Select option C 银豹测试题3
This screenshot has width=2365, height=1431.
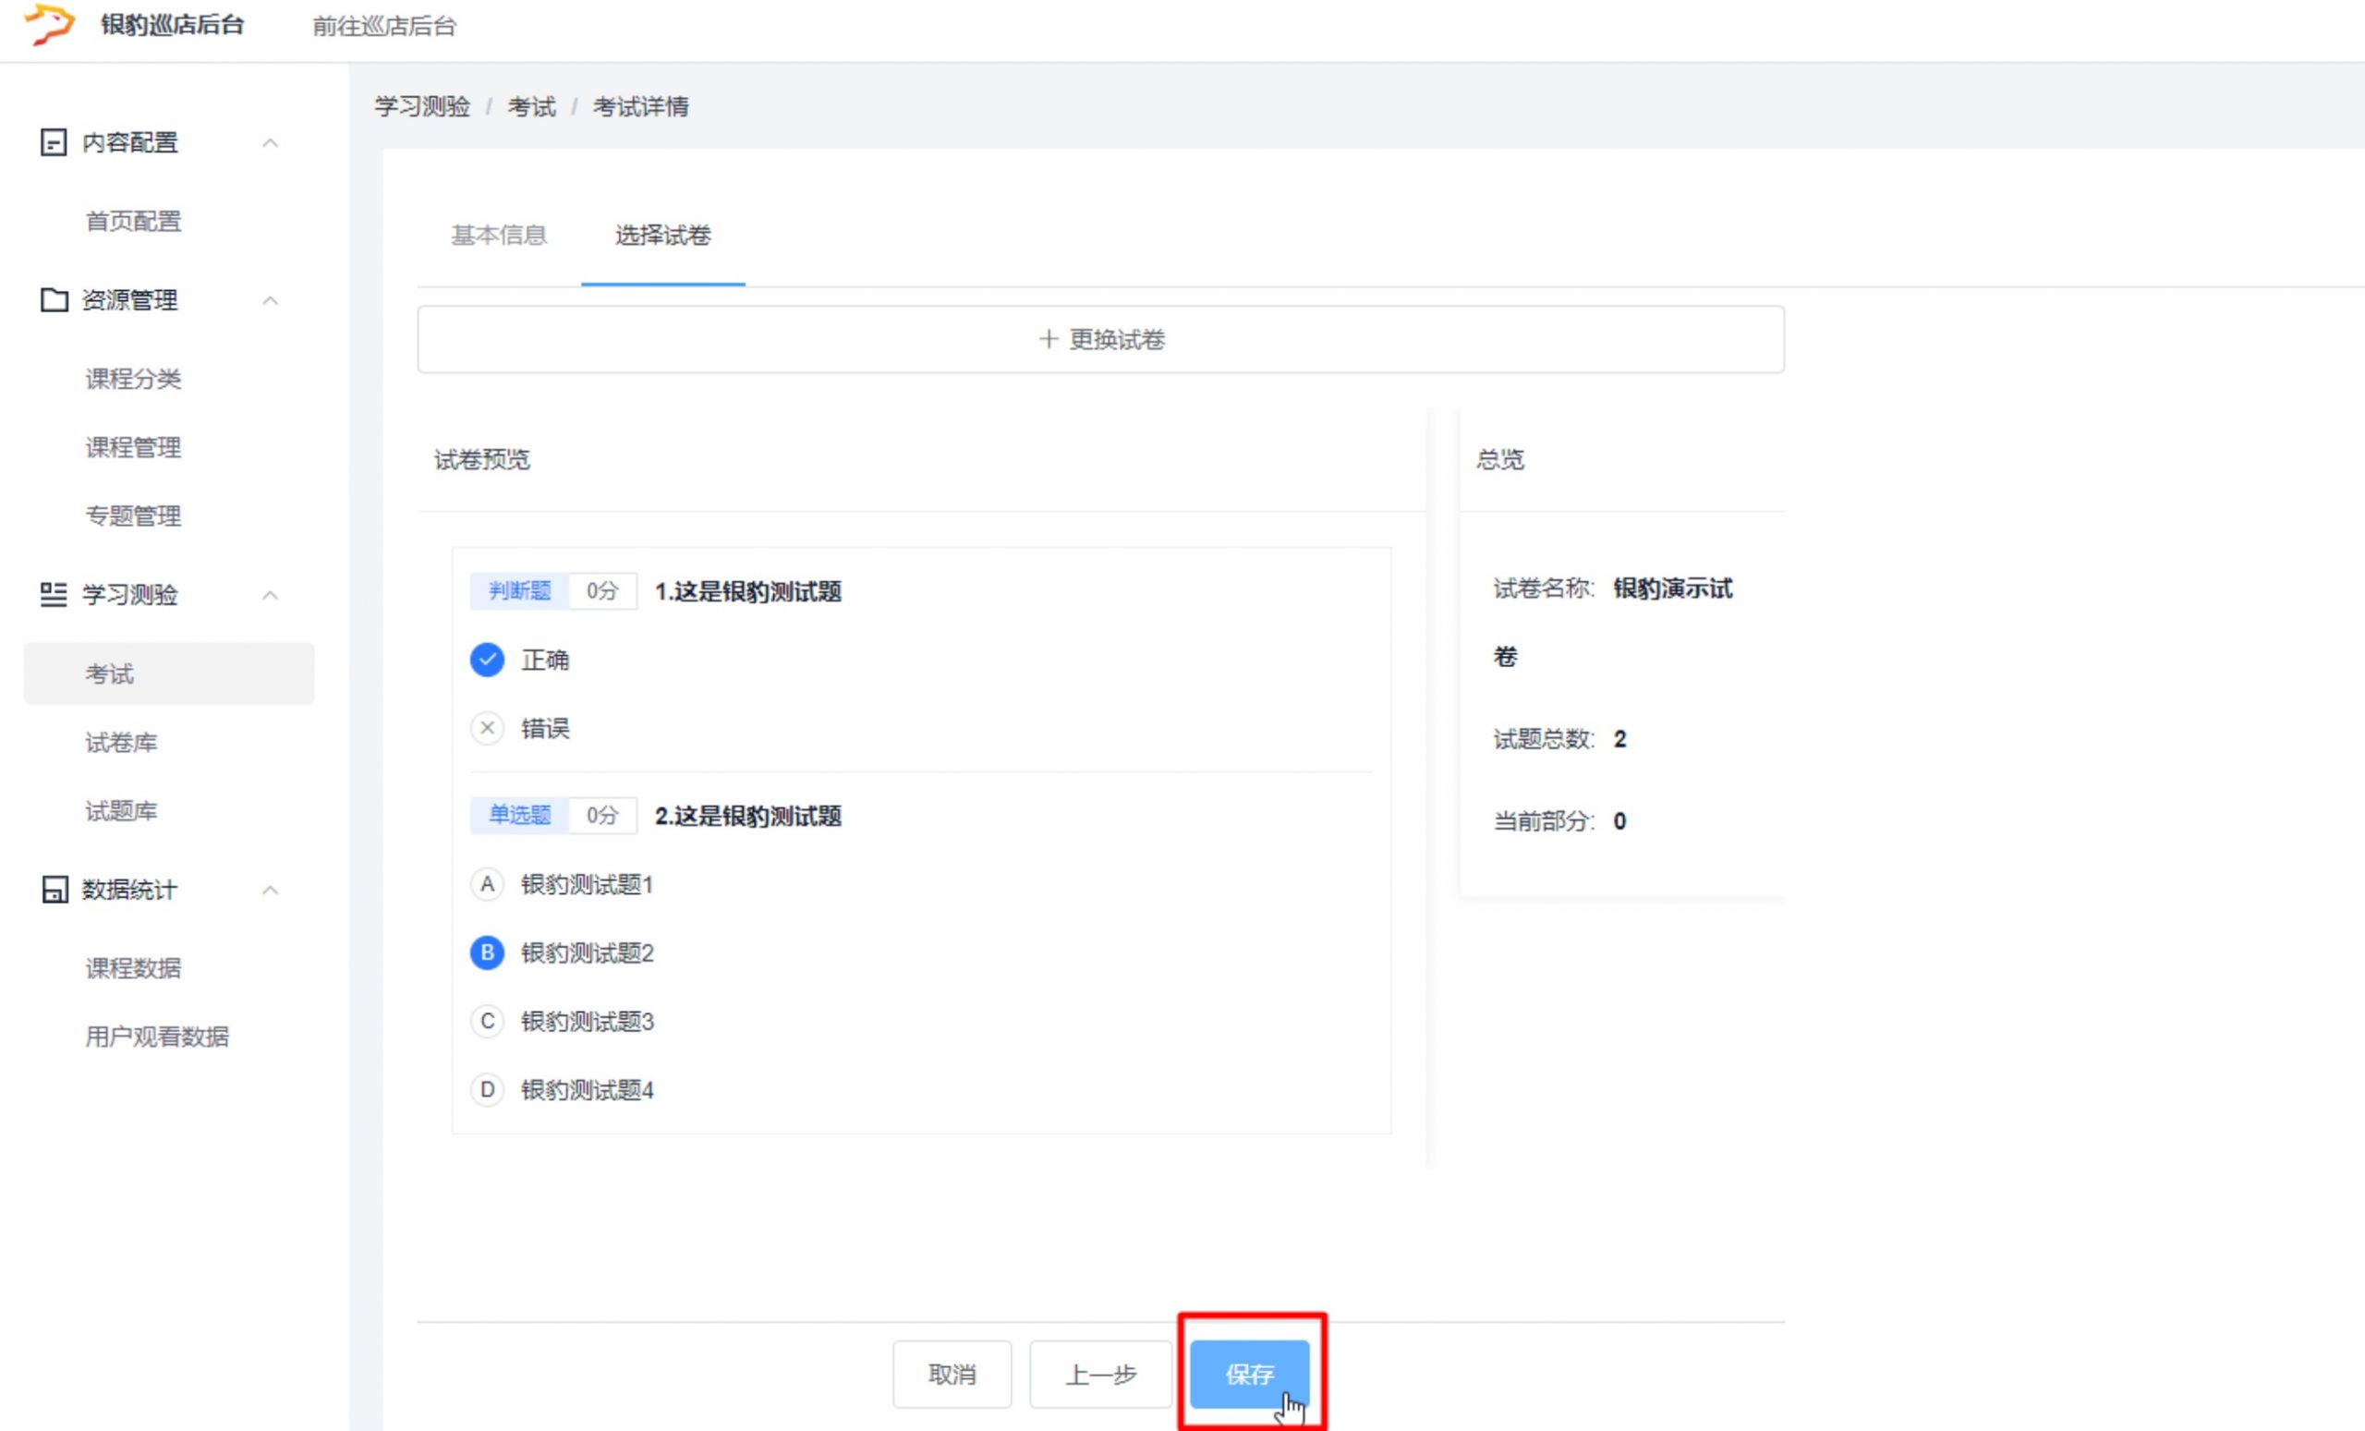(488, 1021)
